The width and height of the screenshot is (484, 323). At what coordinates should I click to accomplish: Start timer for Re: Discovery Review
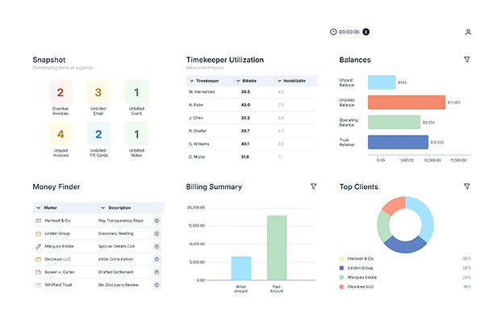coord(156,285)
